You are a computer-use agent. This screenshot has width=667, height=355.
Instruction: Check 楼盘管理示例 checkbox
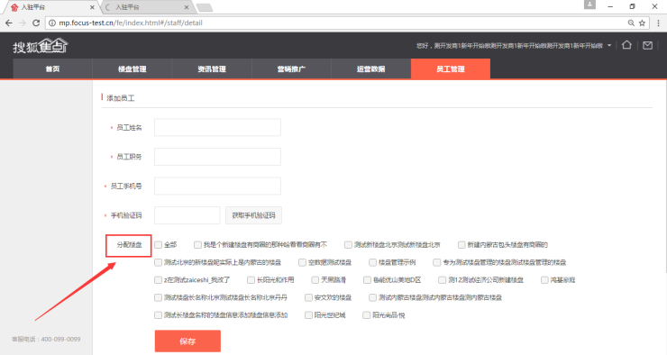(372, 263)
